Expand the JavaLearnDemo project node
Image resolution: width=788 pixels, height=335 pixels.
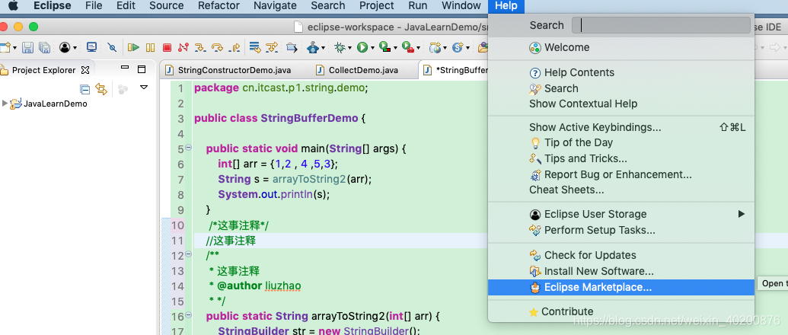click(5, 104)
